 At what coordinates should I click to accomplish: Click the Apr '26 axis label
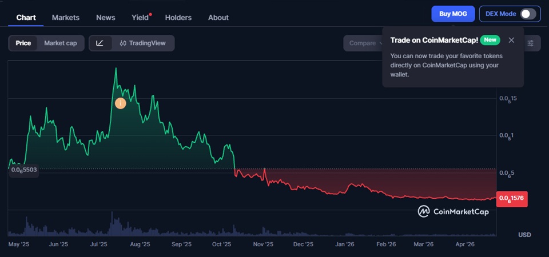click(x=465, y=244)
